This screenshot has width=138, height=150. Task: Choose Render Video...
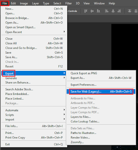(x=101, y=138)
